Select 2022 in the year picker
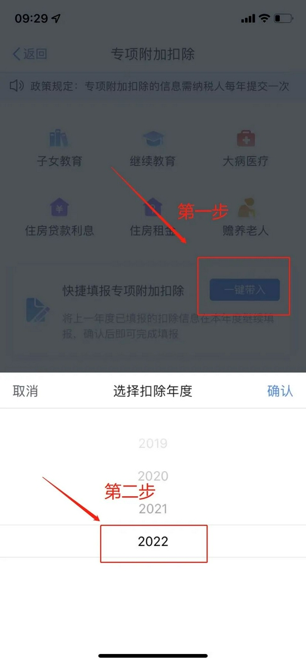 pos(153,541)
